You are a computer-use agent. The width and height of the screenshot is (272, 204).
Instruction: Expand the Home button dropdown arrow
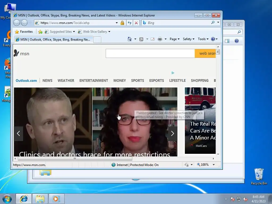click(135, 39)
